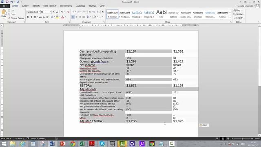The width and height of the screenshot is (261, 147).
Task: Switch to the PAGE LAYOUT tab
Action: (50, 6)
